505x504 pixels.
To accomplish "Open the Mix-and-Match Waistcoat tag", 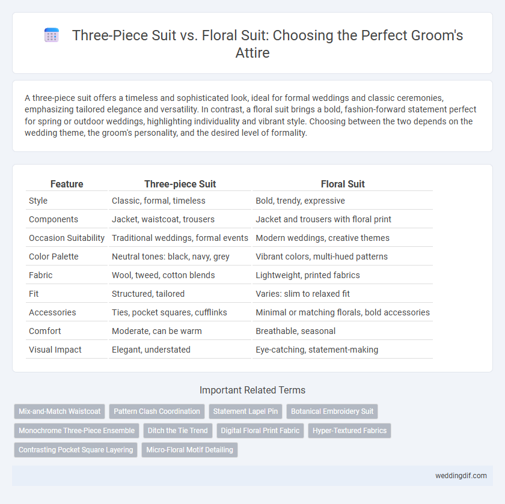I will (x=60, y=411).
